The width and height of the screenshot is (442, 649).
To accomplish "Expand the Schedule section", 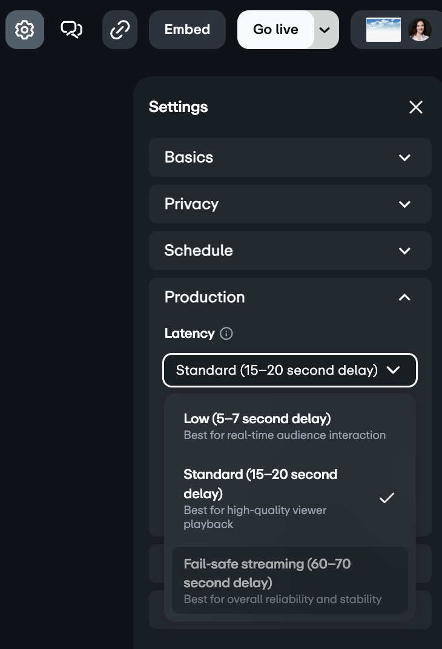I will 290,251.
